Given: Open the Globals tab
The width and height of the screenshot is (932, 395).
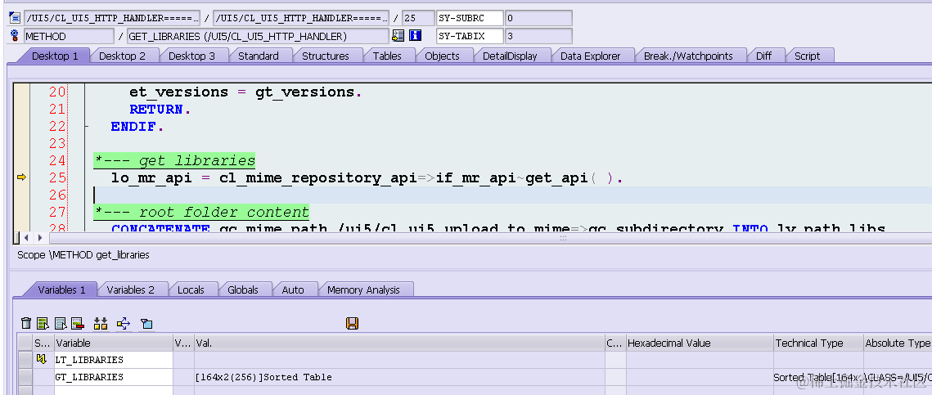Looking at the screenshot, I should coord(242,290).
